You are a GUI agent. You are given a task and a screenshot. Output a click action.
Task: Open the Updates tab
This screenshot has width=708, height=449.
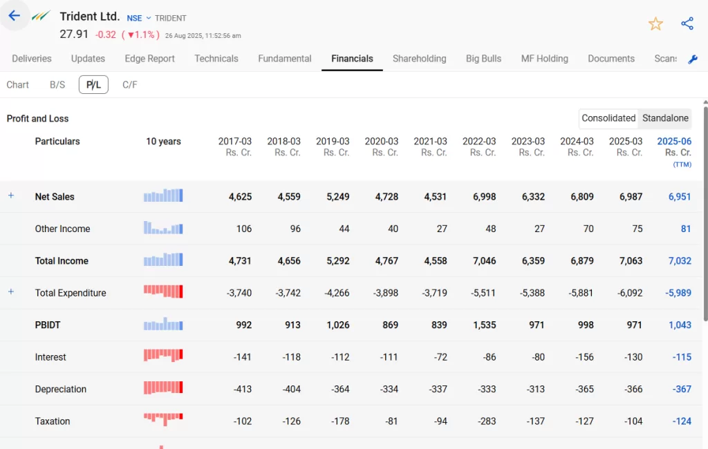[88, 59]
